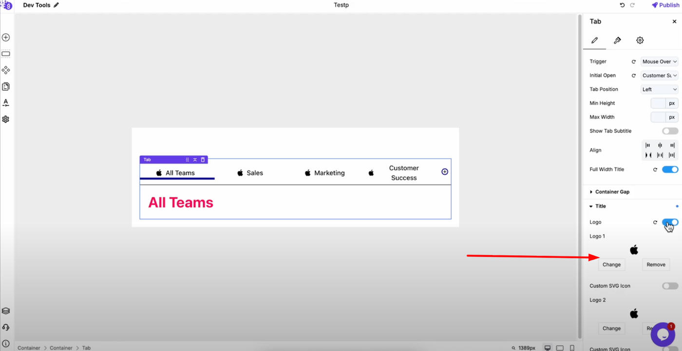682x351 pixels.
Task: Click the info icon at bottom left
Action: 6,344
